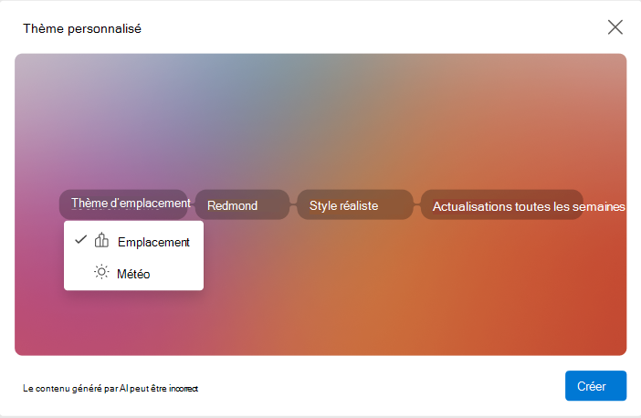Click the sun icon beside Météo
This screenshot has width=641, height=418.
pyautogui.click(x=101, y=272)
